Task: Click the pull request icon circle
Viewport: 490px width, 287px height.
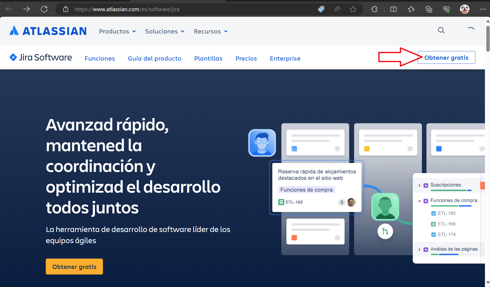Action: click(385, 231)
